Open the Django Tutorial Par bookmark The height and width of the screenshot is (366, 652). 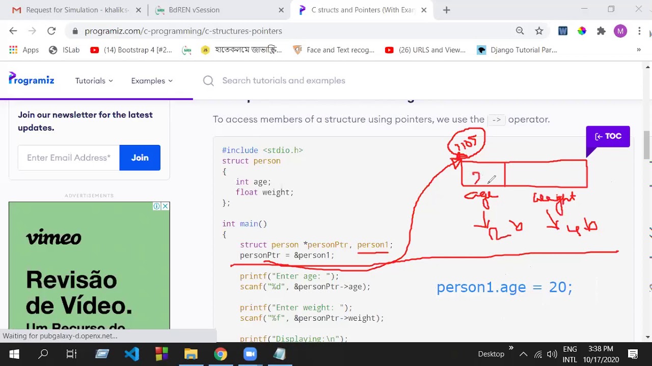click(x=517, y=50)
